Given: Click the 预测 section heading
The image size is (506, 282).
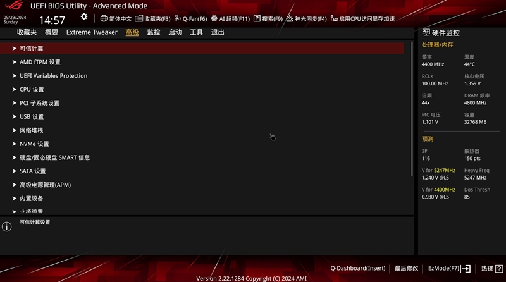Looking at the screenshot, I should pos(428,138).
